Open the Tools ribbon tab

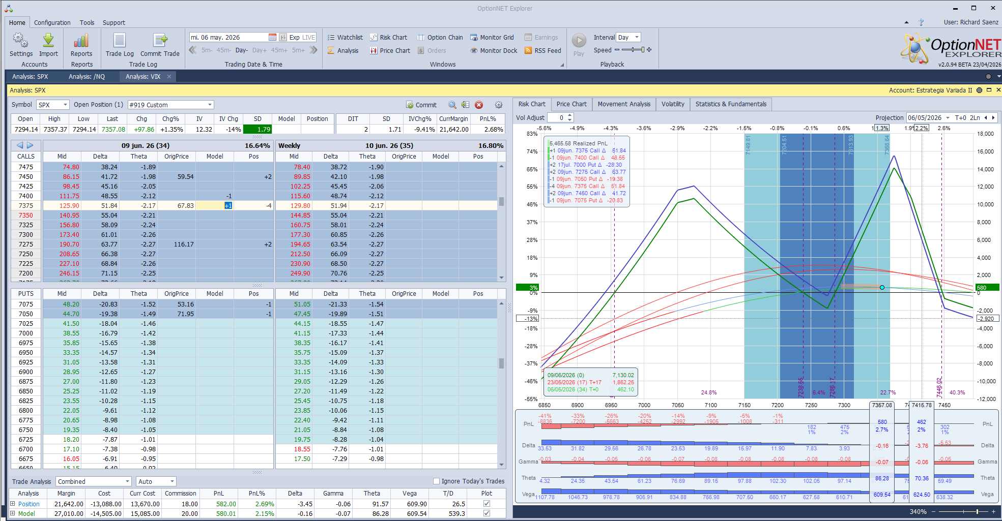coord(87,22)
